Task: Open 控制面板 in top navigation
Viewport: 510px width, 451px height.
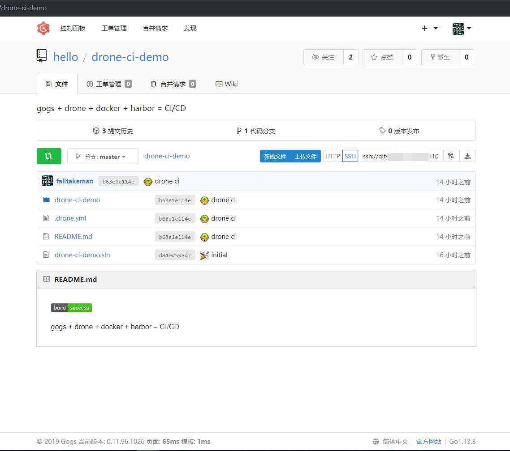Action: point(73,28)
